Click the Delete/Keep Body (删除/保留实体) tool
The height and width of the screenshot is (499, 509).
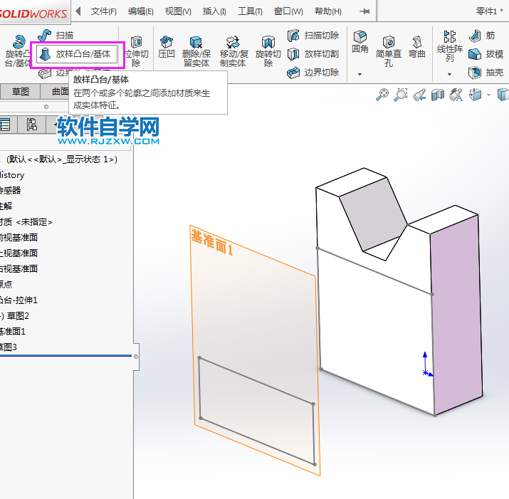tap(196, 51)
